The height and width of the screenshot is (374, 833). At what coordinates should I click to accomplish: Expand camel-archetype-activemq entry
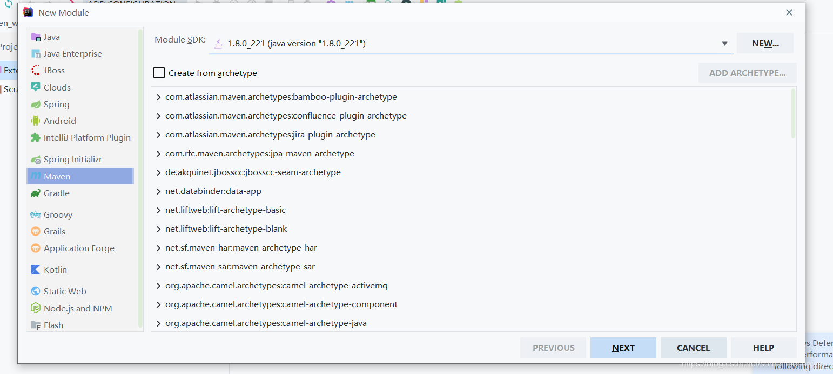point(158,286)
